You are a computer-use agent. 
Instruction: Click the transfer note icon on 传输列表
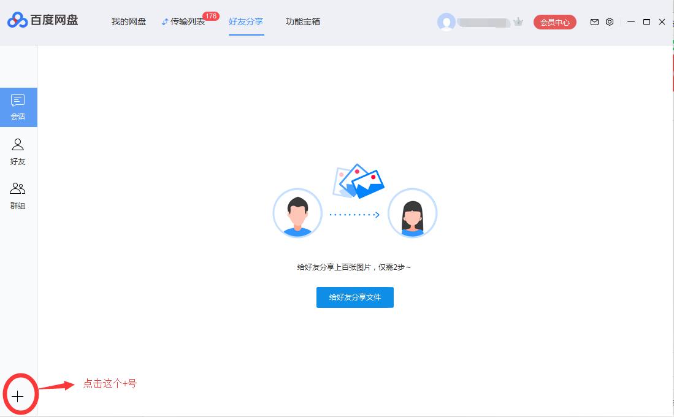click(164, 21)
